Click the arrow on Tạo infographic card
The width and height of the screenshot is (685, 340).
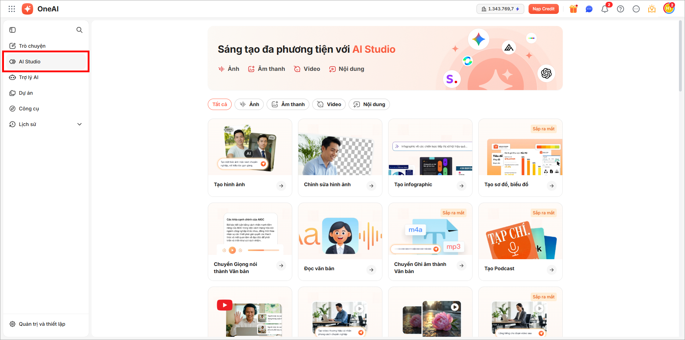pyautogui.click(x=462, y=186)
